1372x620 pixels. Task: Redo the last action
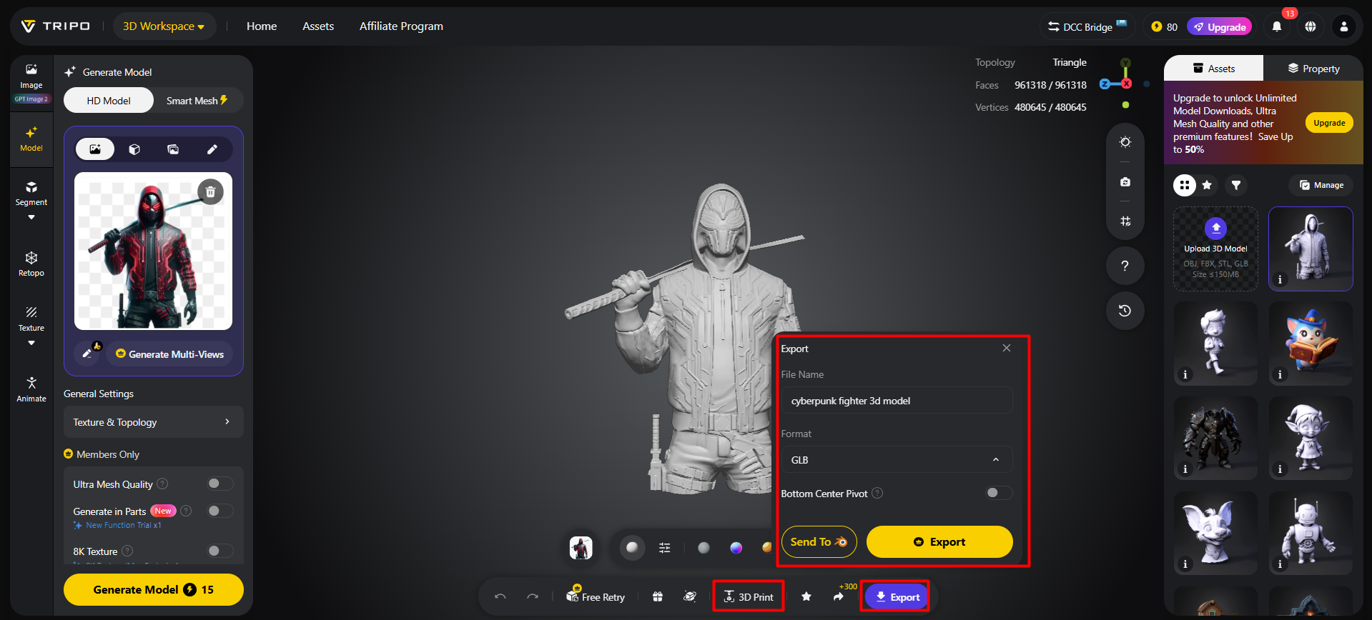pos(533,596)
